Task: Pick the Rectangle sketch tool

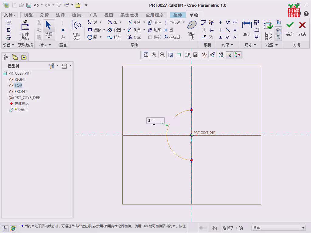Action: pos(94,30)
